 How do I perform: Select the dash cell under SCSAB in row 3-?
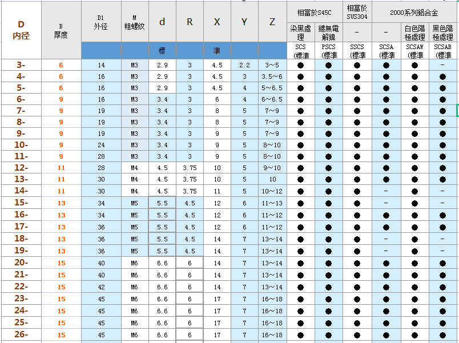[443, 65]
